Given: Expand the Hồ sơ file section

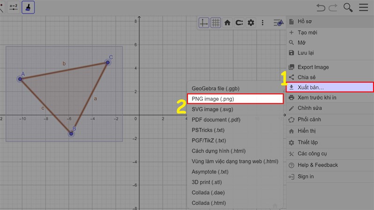Looking at the screenshot, I should (330, 21).
